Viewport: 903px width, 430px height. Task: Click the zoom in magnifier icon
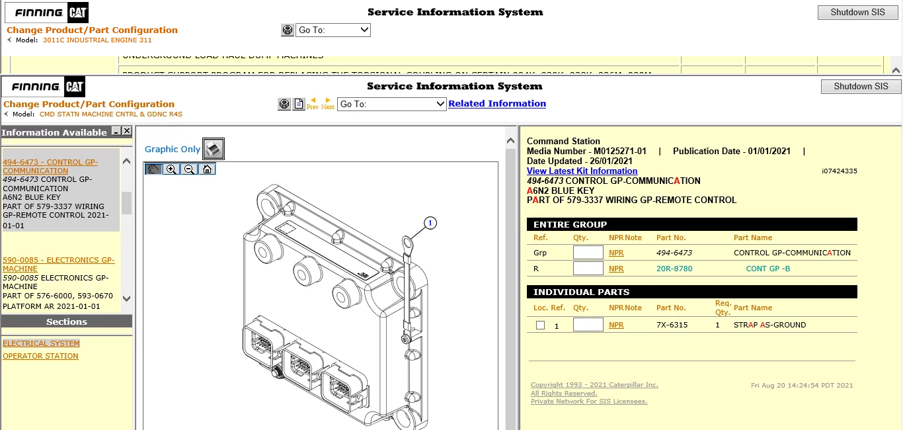171,169
